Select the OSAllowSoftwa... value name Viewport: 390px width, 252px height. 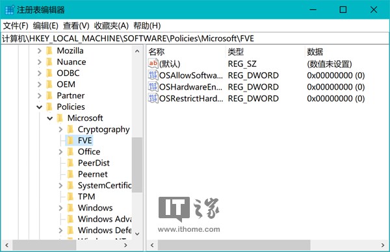tap(191, 75)
